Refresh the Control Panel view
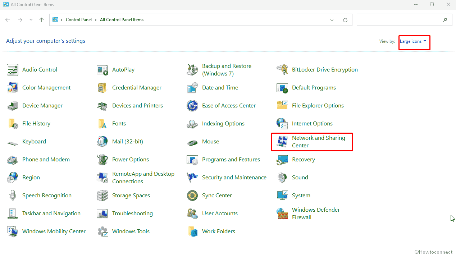This screenshot has width=456, height=257. [345, 20]
